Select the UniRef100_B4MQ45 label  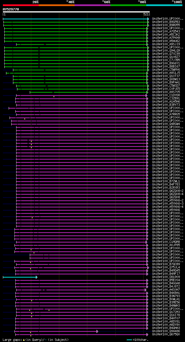tap(166, 270)
